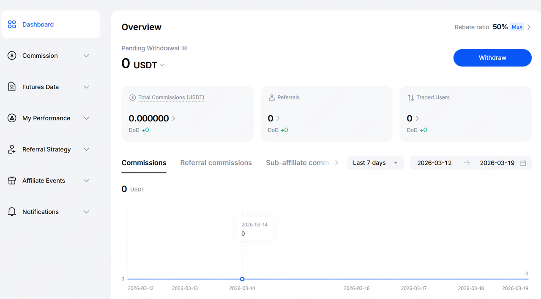This screenshot has height=299, width=541.
Task: Click the Referral Strategy add-user icon
Action: tap(12, 149)
